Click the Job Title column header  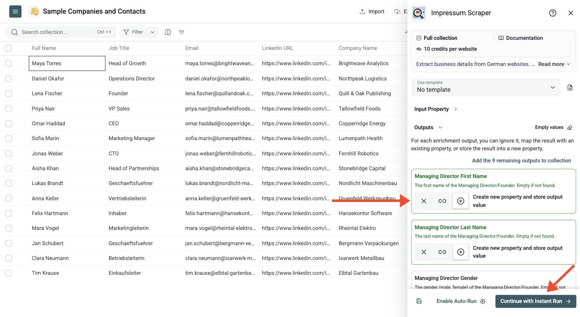(x=119, y=48)
